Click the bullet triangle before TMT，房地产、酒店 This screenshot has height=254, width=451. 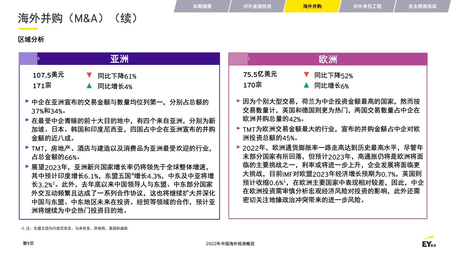(x=27, y=147)
